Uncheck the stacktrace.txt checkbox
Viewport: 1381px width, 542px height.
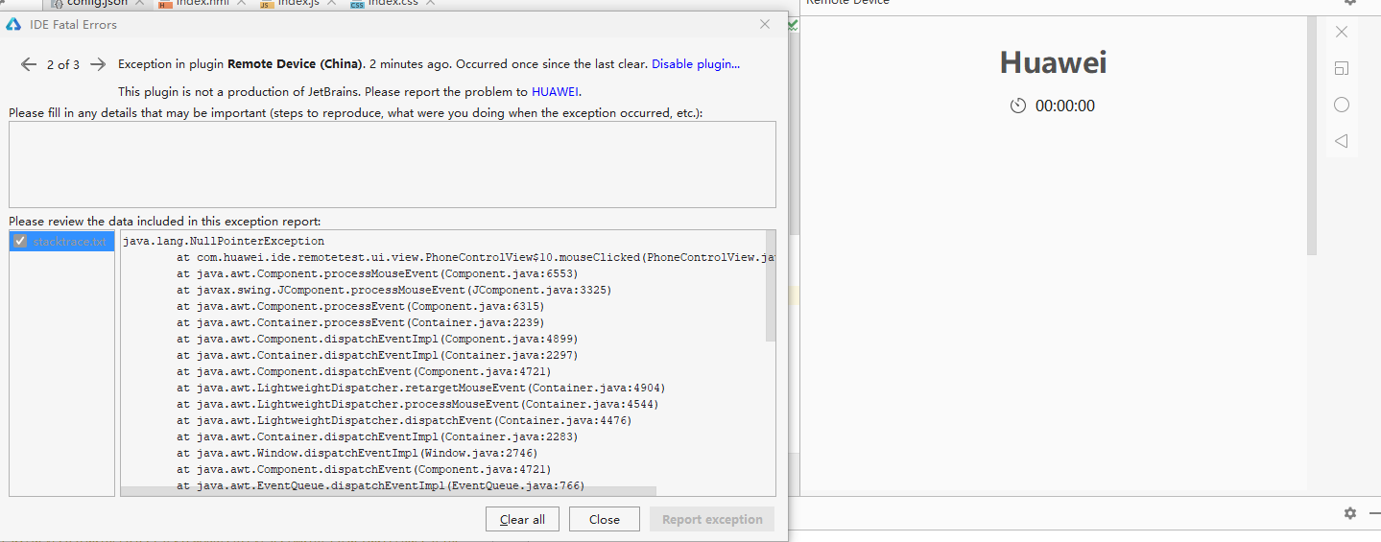tap(20, 241)
